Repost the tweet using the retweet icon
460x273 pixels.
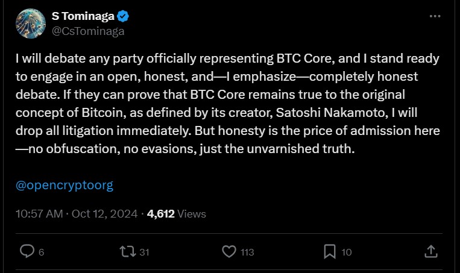click(x=128, y=251)
